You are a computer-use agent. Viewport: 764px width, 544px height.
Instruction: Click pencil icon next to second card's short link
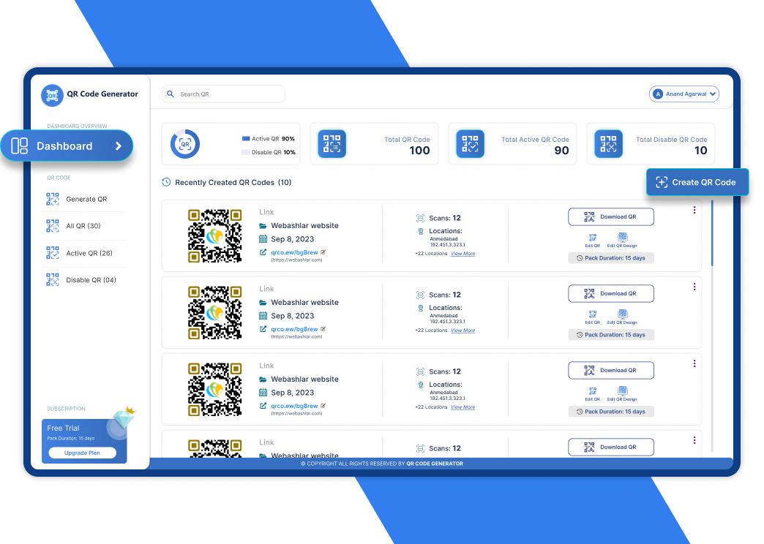click(323, 329)
